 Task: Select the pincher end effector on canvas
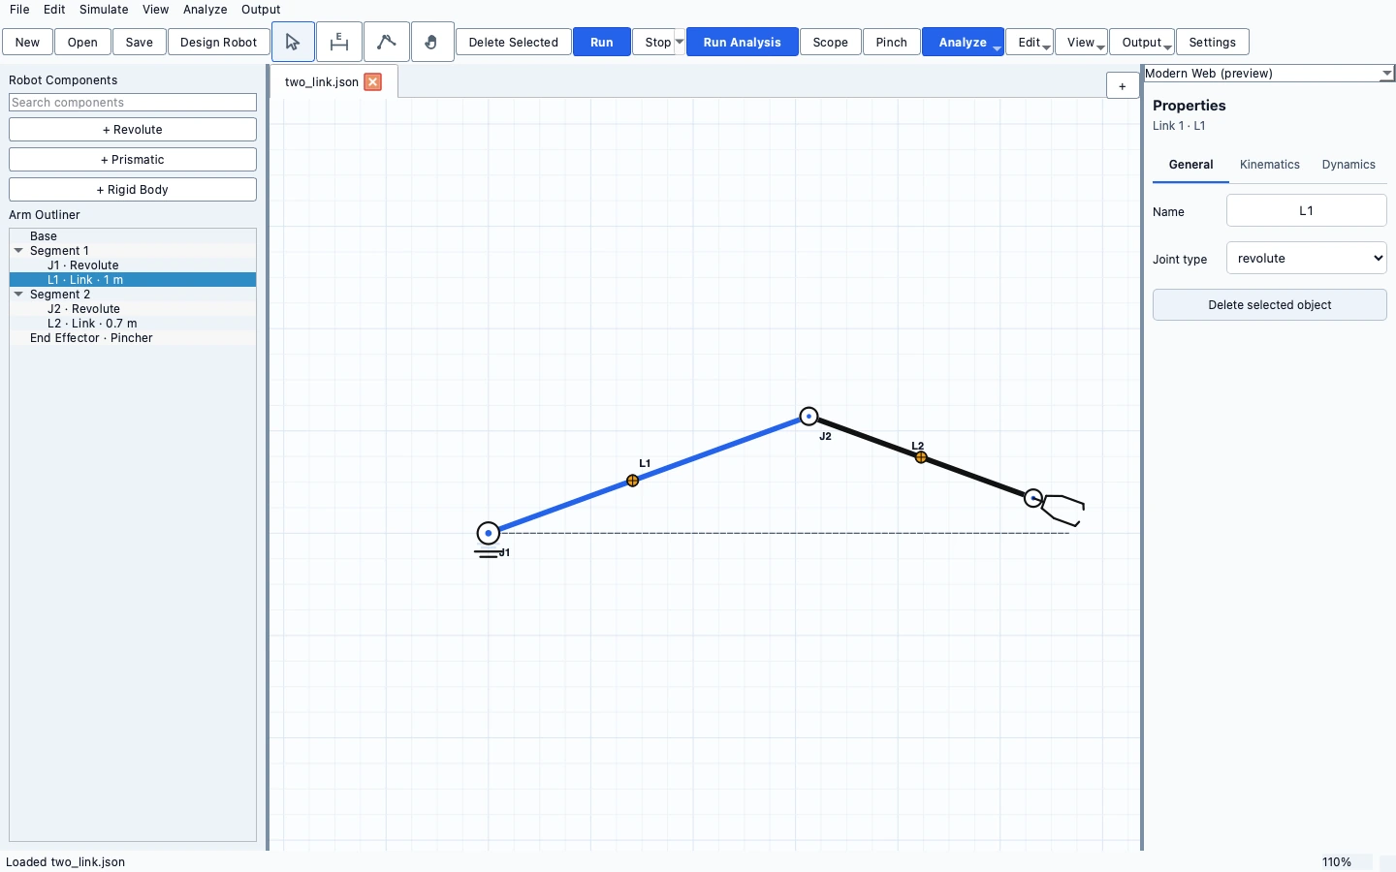pyautogui.click(x=1063, y=509)
